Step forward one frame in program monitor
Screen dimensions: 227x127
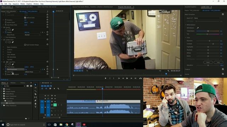point(131,78)
